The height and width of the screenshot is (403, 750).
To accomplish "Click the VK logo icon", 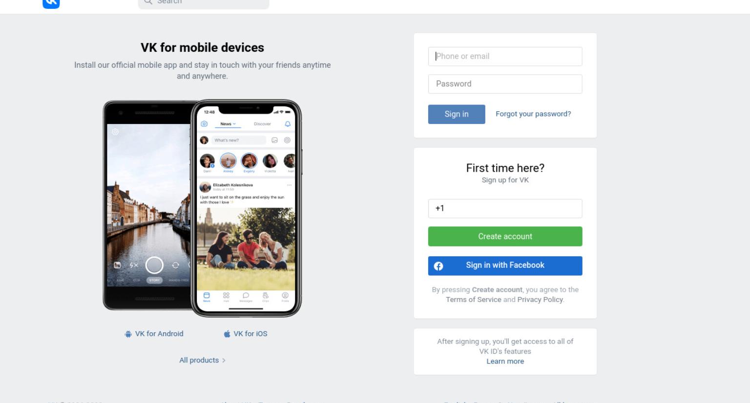I will click(x=51, y=3).
